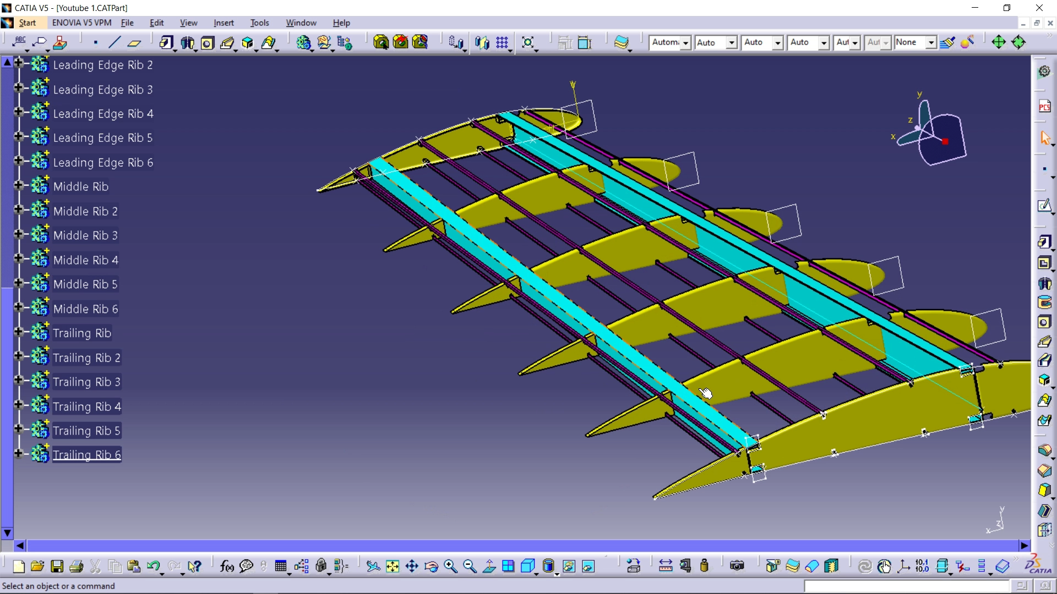Viewport: 1057px width, 594px height.
Task: Expand Leading Edge Rib 4 node
Action: pyautogui.click(x=18, y=112)
